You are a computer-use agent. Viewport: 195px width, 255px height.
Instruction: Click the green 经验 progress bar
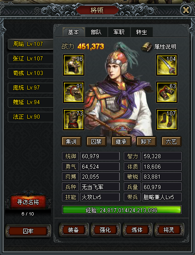[122, 210]
